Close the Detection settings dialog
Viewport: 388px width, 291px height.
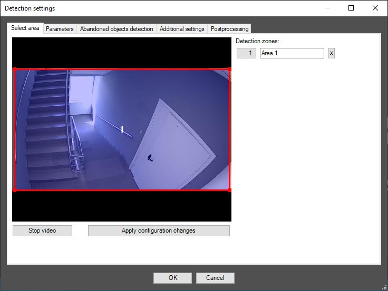tap(375, 8)
